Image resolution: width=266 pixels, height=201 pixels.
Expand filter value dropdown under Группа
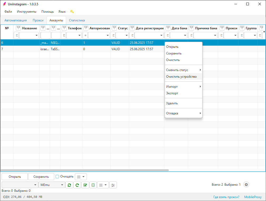click(x=255, y=35)
